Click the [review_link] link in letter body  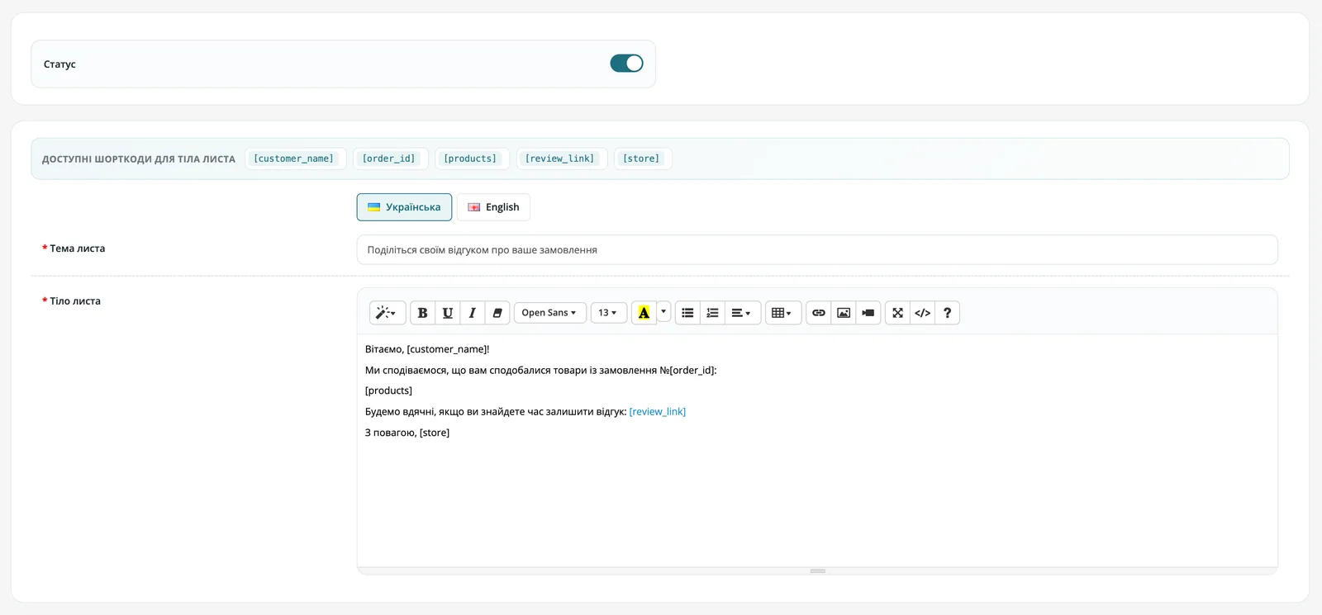click(658, 412)
